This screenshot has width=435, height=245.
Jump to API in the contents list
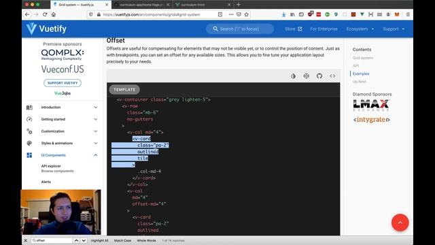point(355,66)
